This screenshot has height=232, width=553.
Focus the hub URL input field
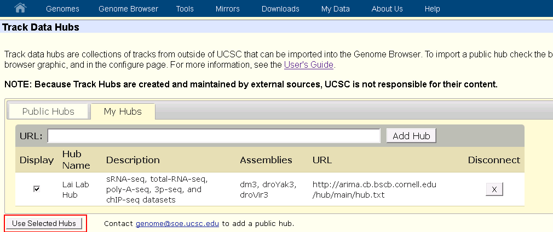(x=214, y=136)
